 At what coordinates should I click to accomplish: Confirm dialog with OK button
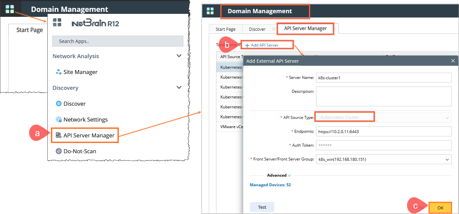(440, 208)
